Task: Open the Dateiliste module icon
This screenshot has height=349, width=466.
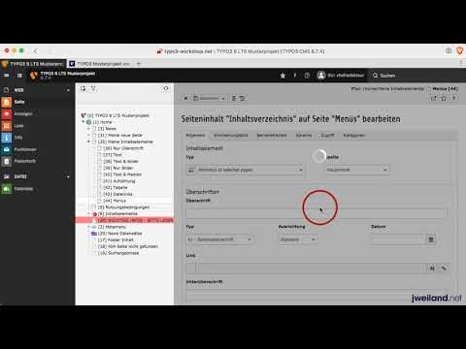Action: point(6,189)
